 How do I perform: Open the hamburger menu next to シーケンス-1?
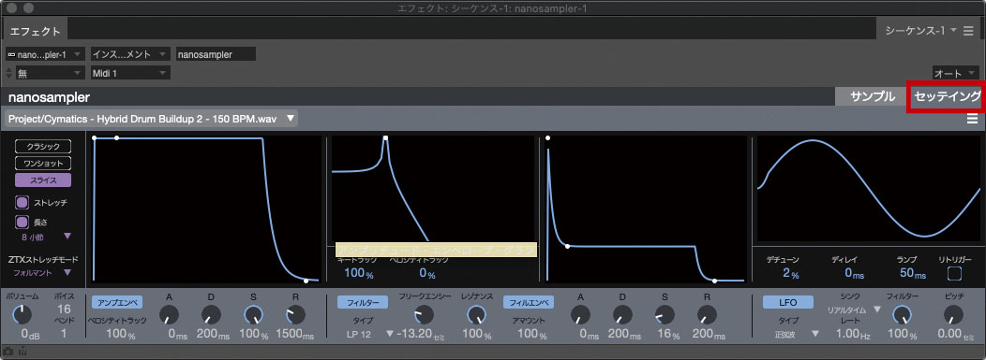(968, 30)
